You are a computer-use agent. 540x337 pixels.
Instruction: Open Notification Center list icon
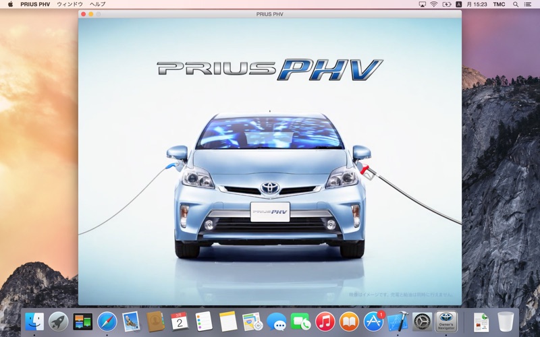coord(528,4)
